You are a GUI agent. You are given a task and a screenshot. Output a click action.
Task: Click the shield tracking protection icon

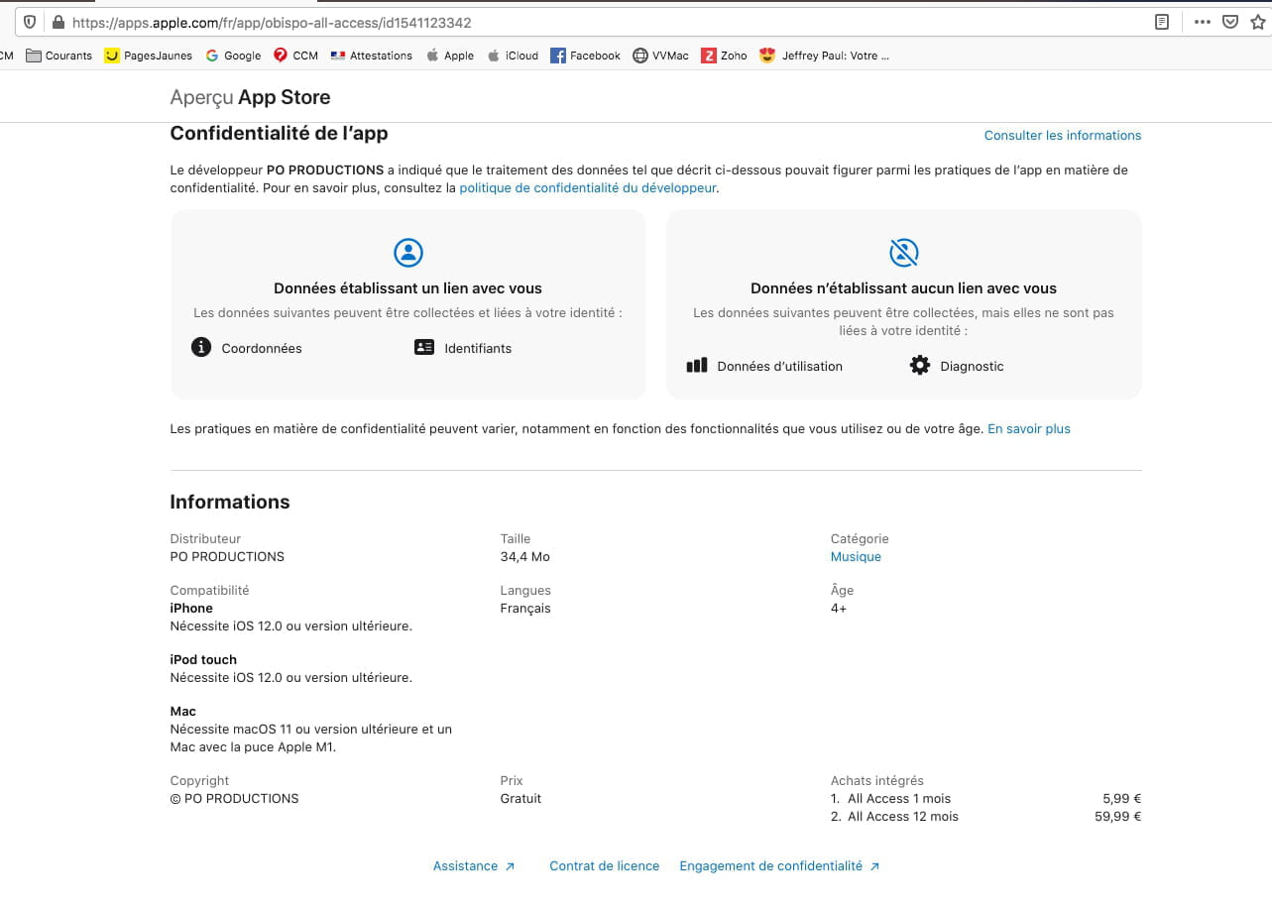click(x=31, y=22)
